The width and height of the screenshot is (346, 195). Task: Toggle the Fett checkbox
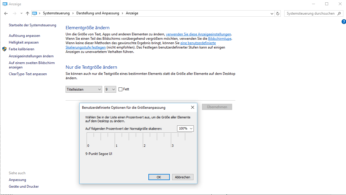[121, 89]
